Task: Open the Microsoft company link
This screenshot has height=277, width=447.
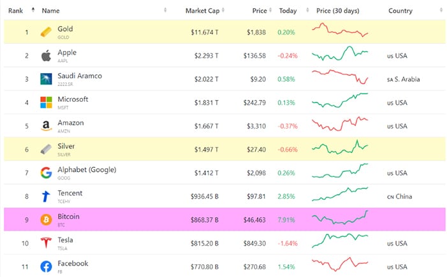Action: 73,99
